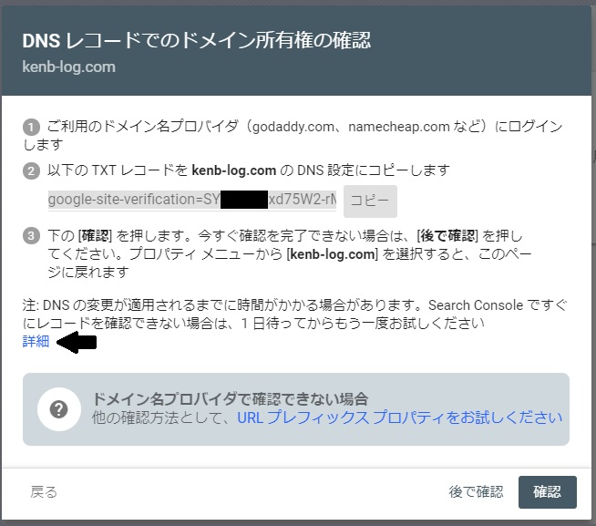Open the 詳細 link for more details
The image size is (596, 526).
click(x=36, y=341)
